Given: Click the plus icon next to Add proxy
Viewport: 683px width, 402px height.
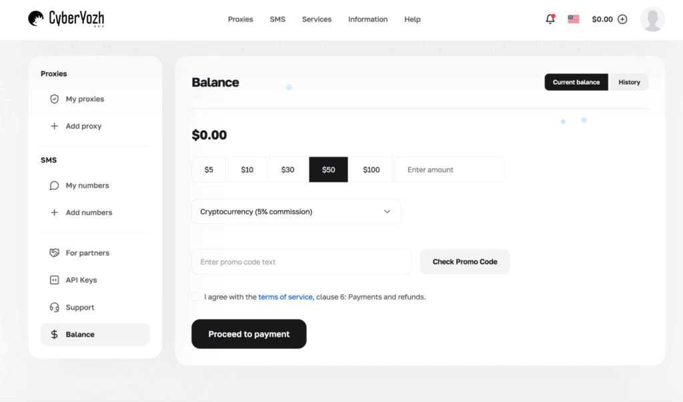Looking at the screenshot, I should click(54, 126).
